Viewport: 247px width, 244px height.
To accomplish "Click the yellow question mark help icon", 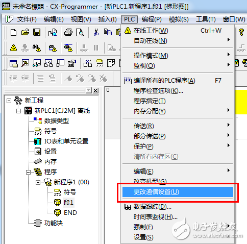I will tap(241, 32).
